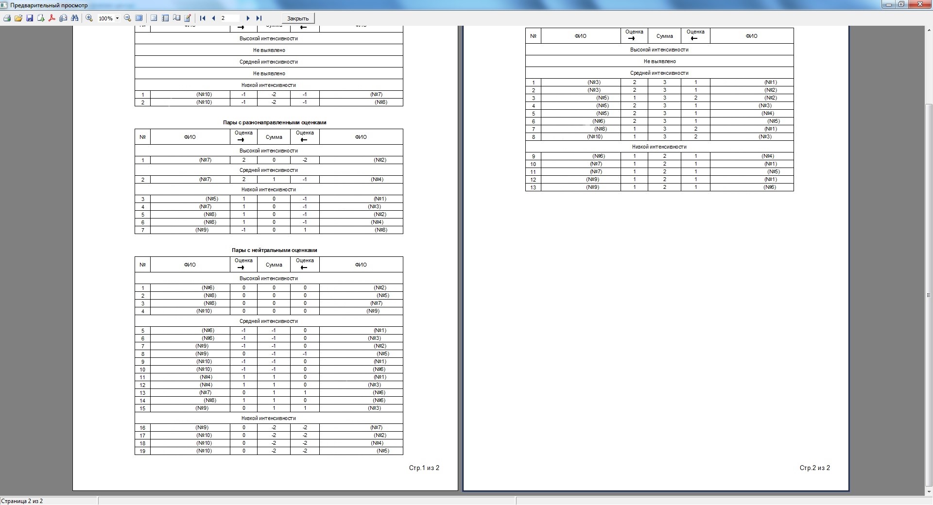Expand the 100% zoom dropdown
933x505 pixels.
click(117, 18)
